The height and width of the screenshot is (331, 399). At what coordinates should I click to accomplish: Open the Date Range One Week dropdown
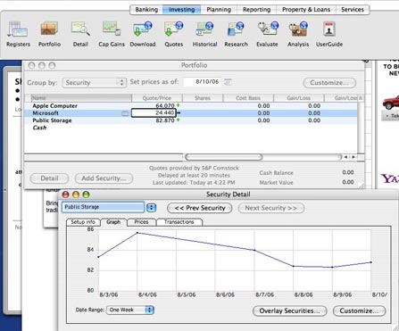tap(130, 310)
